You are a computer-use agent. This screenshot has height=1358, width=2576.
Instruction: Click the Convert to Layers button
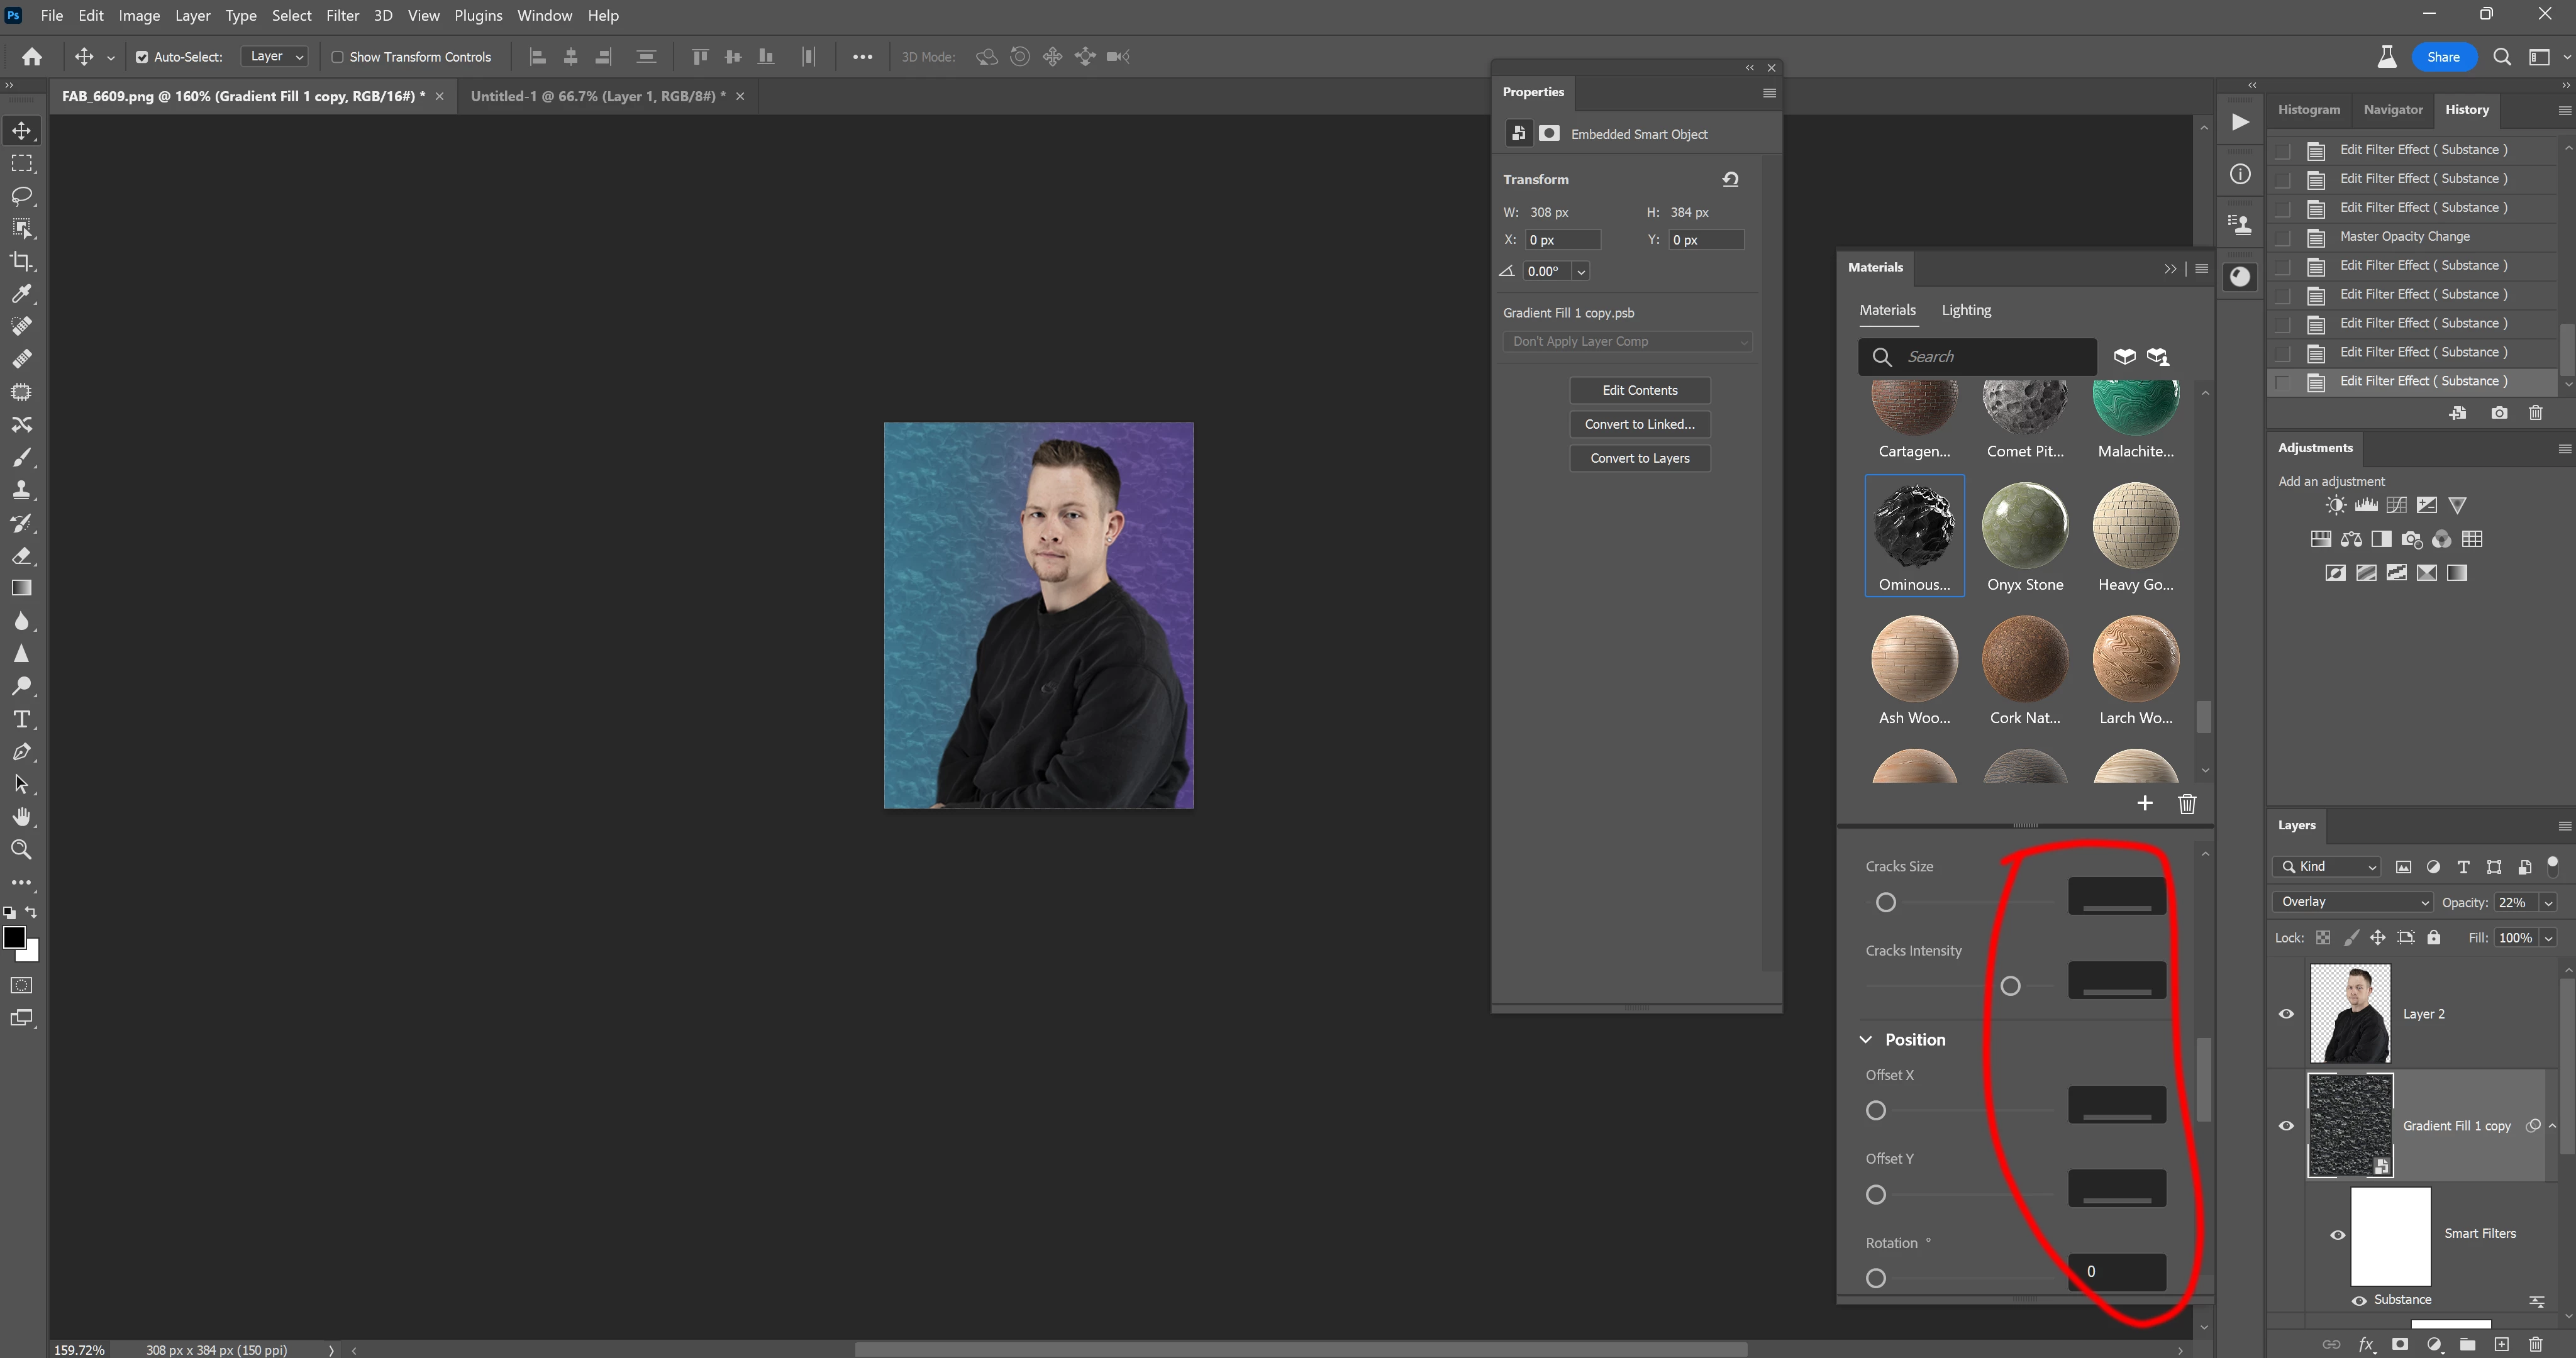tap(1639, 458)
